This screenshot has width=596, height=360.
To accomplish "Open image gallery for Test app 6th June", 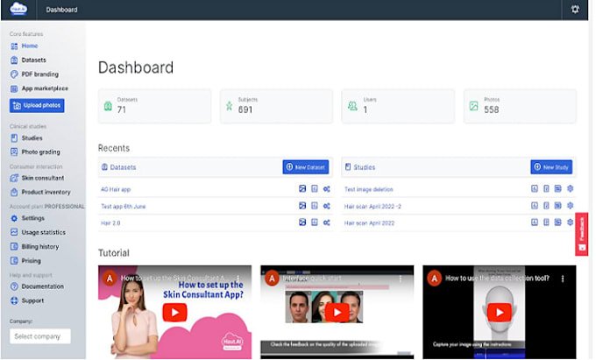I will point(302,206).
